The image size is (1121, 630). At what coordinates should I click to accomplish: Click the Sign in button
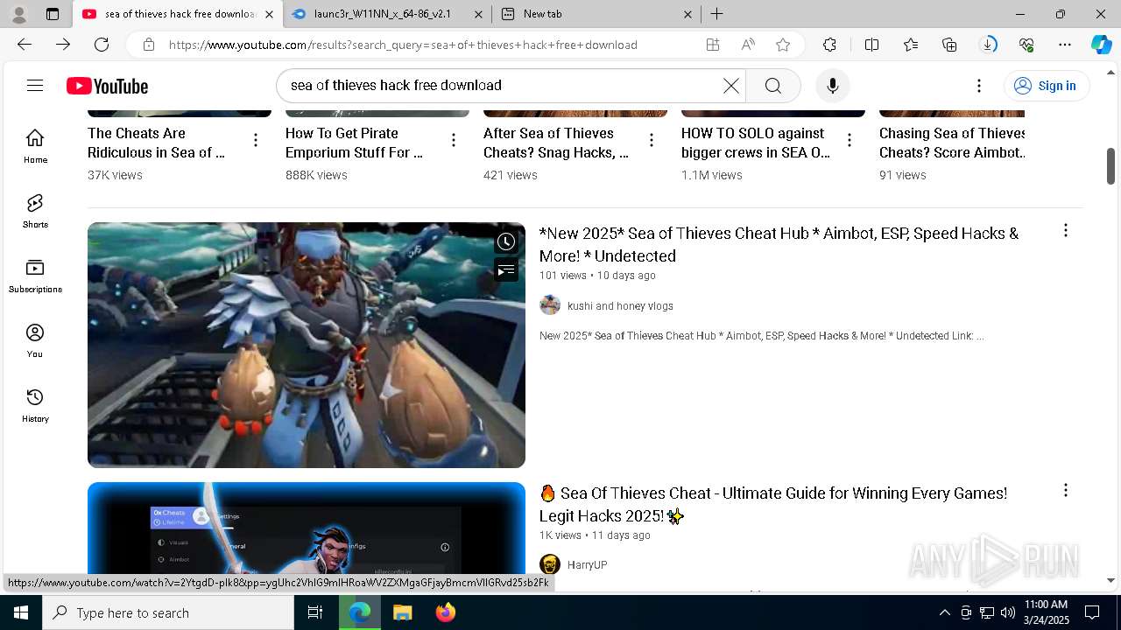[x=1046, y=85]
